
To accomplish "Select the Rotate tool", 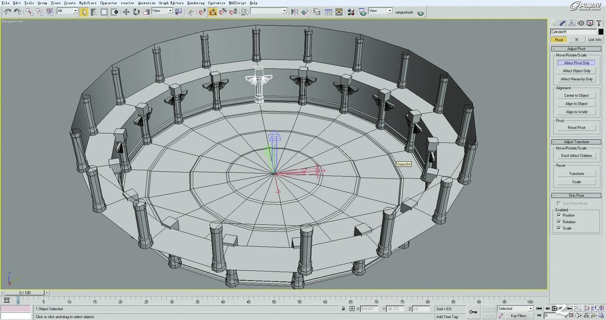I will pyautogui.click(x=136, y=12).
